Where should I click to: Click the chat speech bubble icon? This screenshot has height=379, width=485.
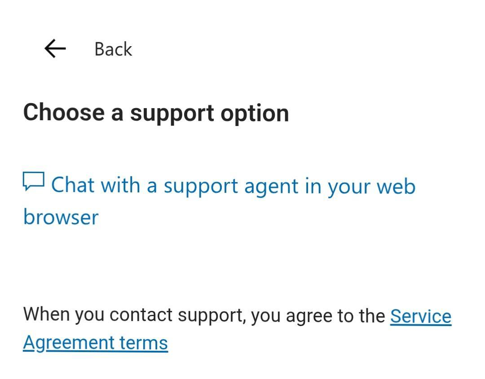coord(34,181)
